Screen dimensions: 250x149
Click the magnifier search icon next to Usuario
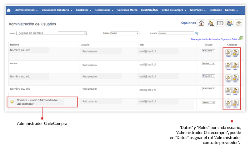pyautogui.click(x=197, y=33)
